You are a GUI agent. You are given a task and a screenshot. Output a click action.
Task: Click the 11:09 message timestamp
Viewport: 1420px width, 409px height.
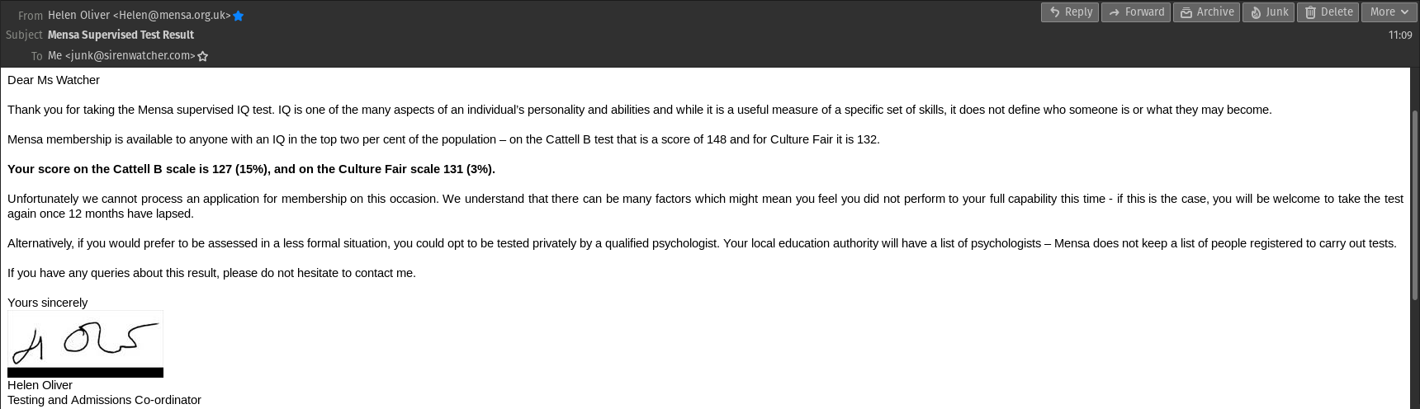point(1399,35)
